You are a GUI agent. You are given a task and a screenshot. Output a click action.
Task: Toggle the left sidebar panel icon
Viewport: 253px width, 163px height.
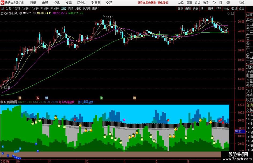(x=2, y=8)
